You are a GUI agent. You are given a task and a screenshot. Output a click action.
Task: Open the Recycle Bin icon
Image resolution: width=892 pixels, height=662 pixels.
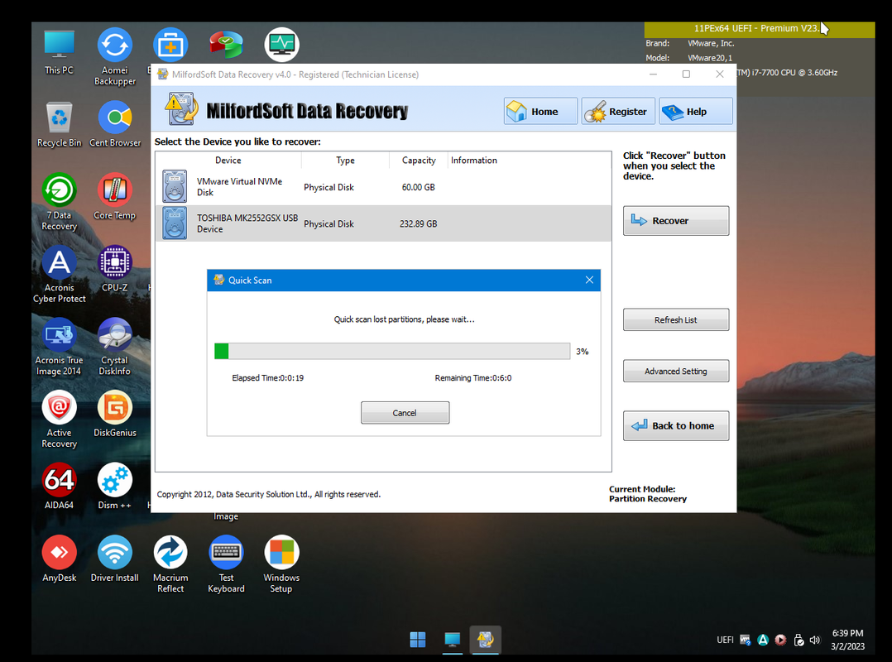pos(60,124)
